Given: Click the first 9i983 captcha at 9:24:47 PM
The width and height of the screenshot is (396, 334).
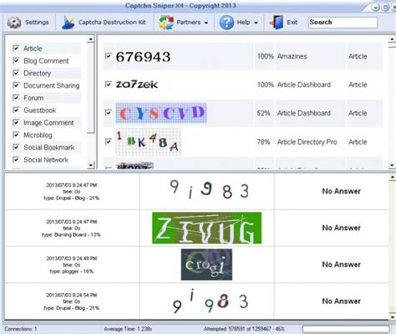Looking at the screenshot, I should point(210,188).
